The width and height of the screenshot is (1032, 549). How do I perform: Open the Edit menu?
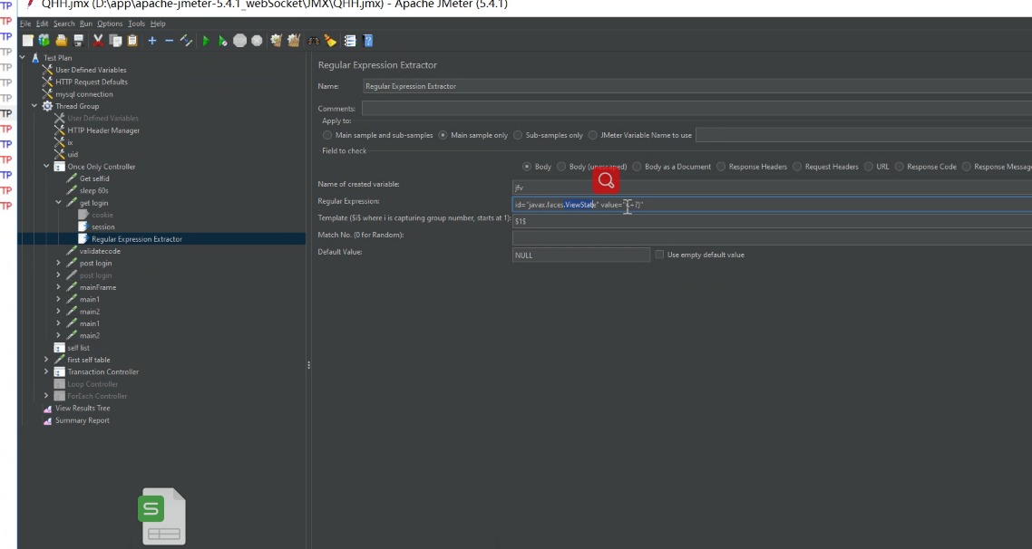(x=42, y=24)
